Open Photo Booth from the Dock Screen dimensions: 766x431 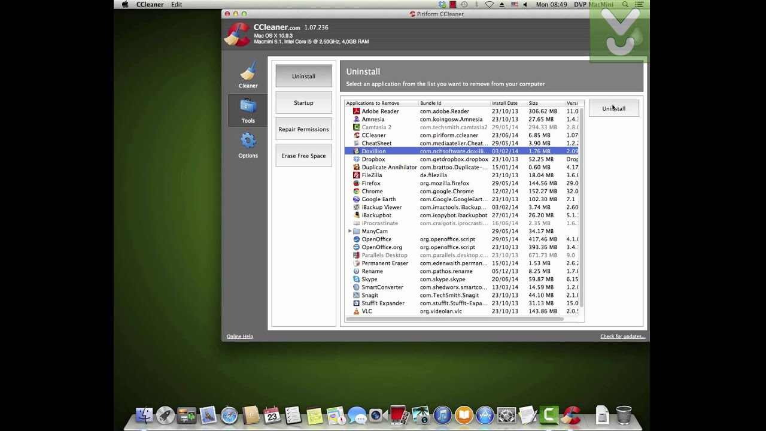[399, 415]
